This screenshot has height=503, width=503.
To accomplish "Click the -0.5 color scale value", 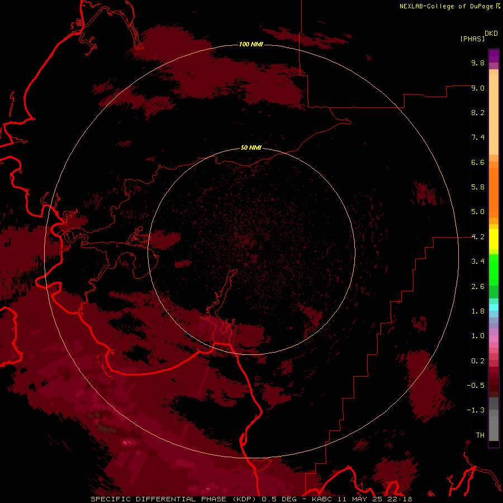I will [x=476, y=386].
